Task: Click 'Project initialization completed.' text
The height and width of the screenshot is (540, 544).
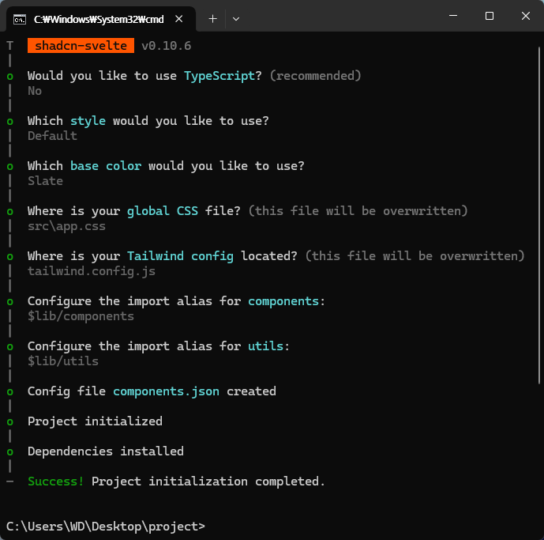Action: (x=208, y=481)
